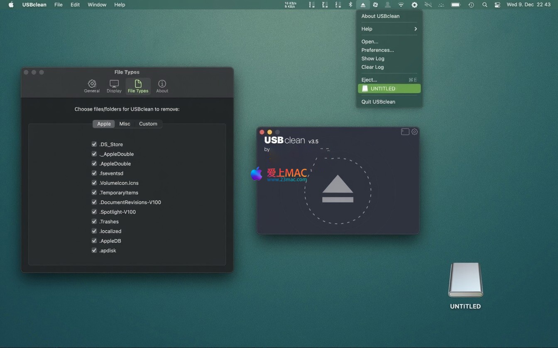Switch to the Misc file types tab

pos(125,124)
